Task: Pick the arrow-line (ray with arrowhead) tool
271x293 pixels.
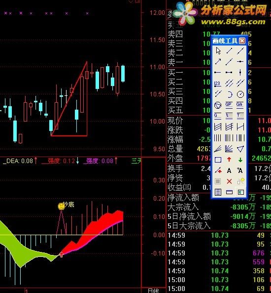Action: pos(218,61)
